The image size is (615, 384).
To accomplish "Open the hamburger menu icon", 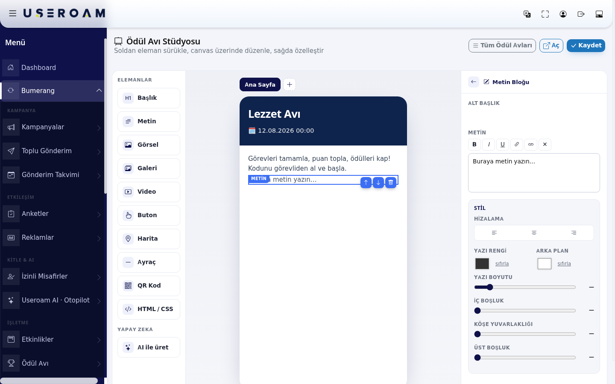I will pyautogui.click(x=13, y=13).
